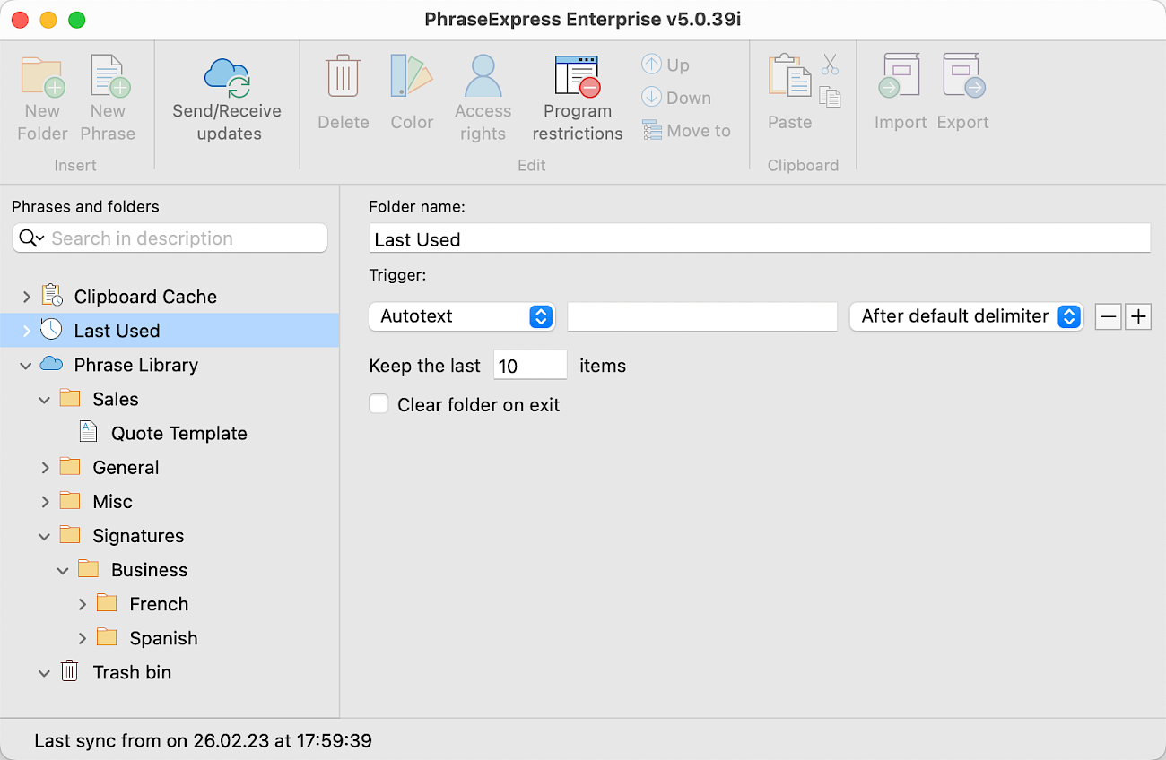Click the Move to toolbar item

pos(686,131)
